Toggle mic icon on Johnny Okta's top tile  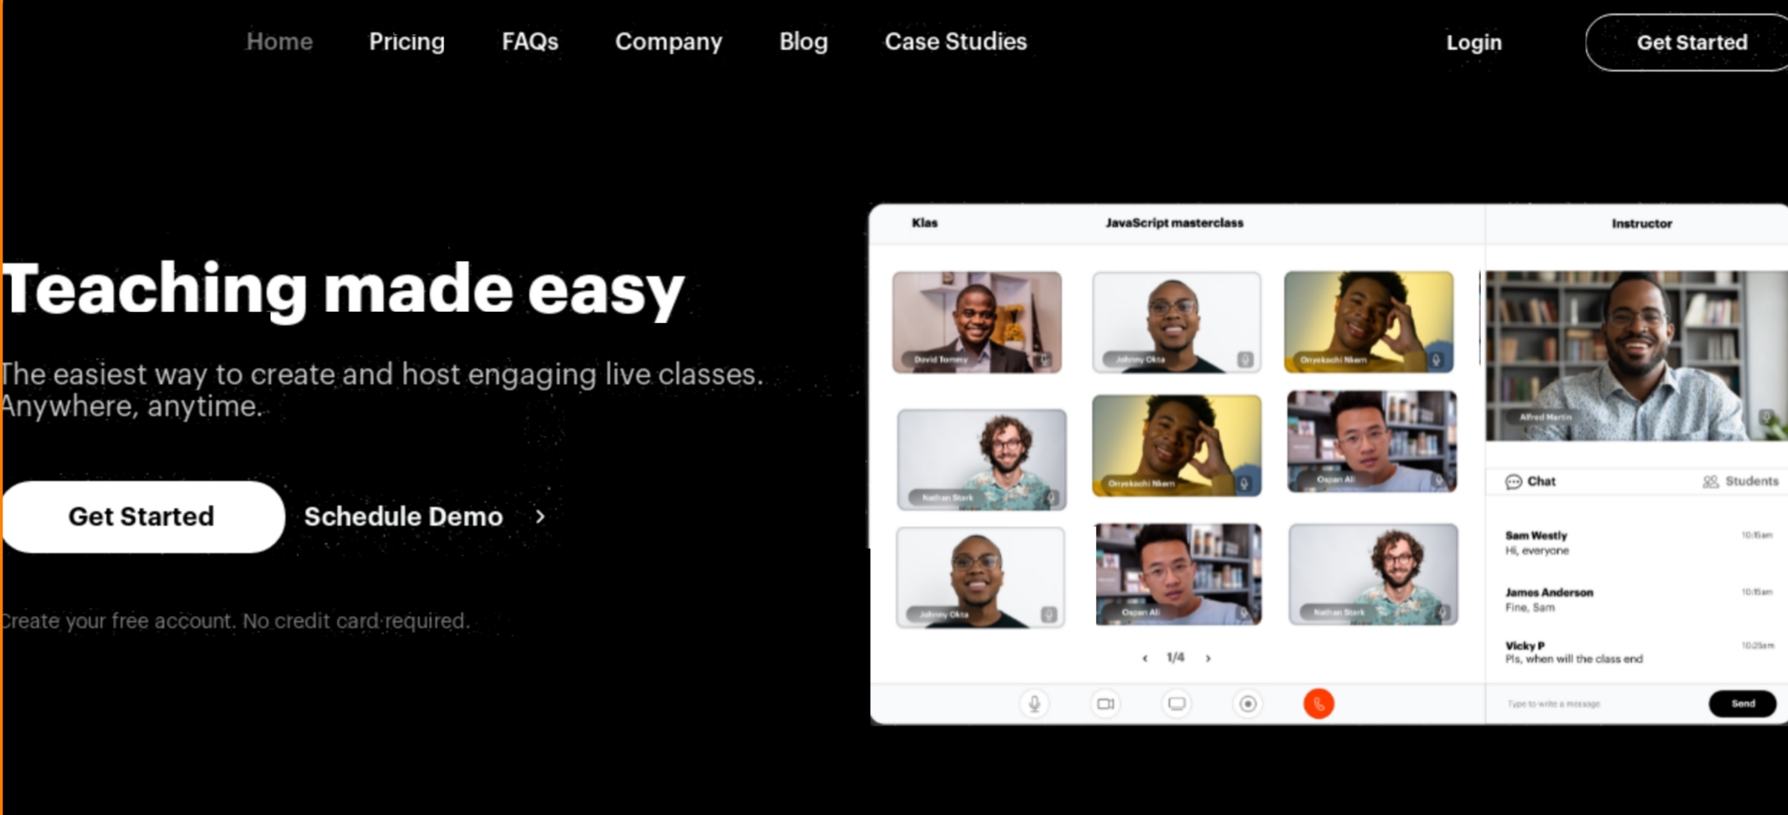point(1244,359)
